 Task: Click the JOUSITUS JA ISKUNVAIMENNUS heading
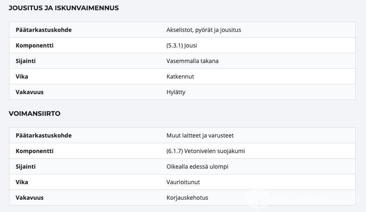pos(64,8)
